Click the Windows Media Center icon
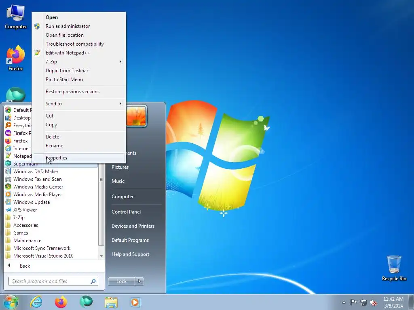This screenshot has width=414, height=310. point(8,186)
